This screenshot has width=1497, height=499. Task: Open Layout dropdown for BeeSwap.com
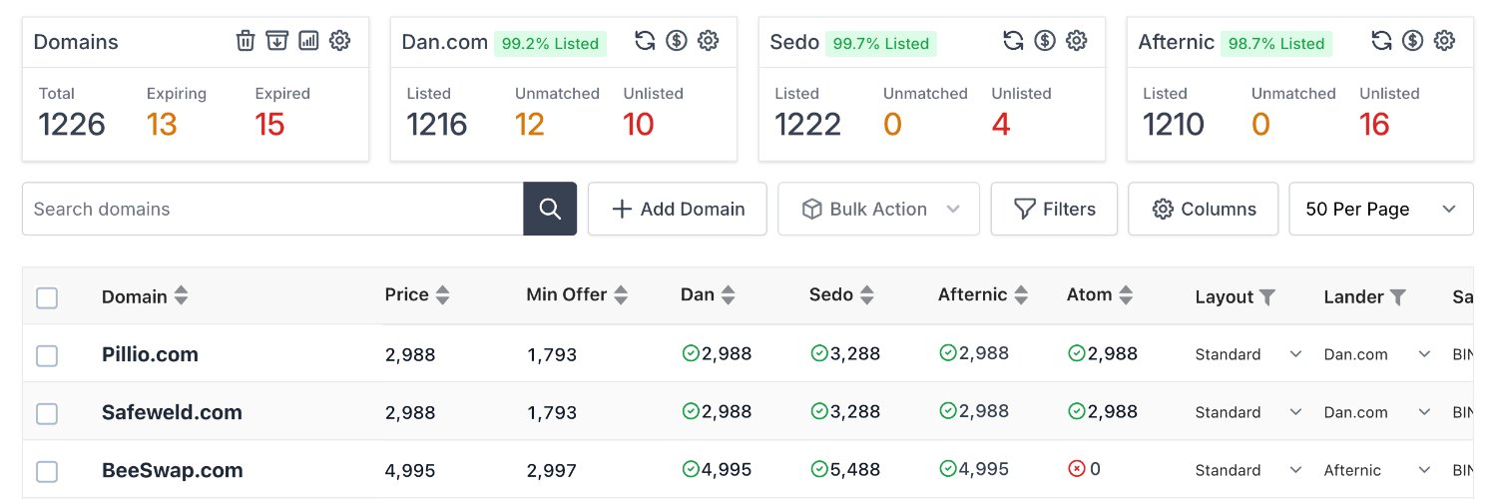click(x=1248, y=470)
